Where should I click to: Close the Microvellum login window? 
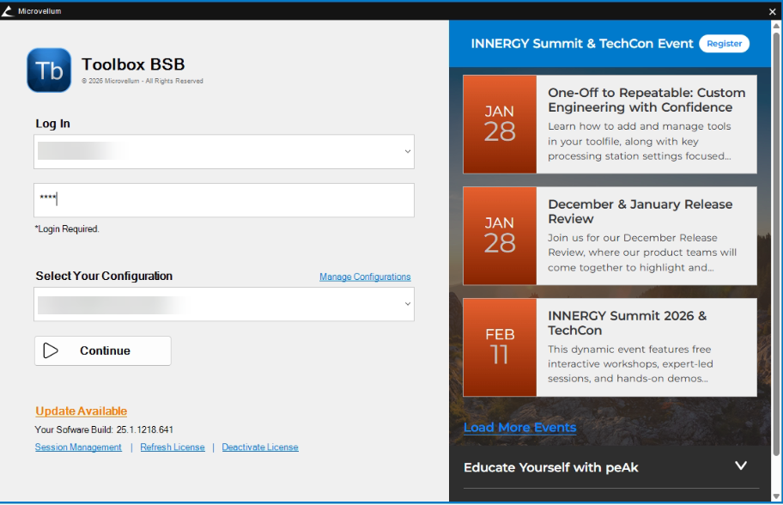pos(773,11)
